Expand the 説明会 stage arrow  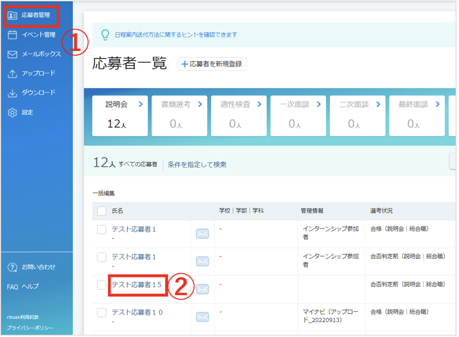[x=140, y=104]
